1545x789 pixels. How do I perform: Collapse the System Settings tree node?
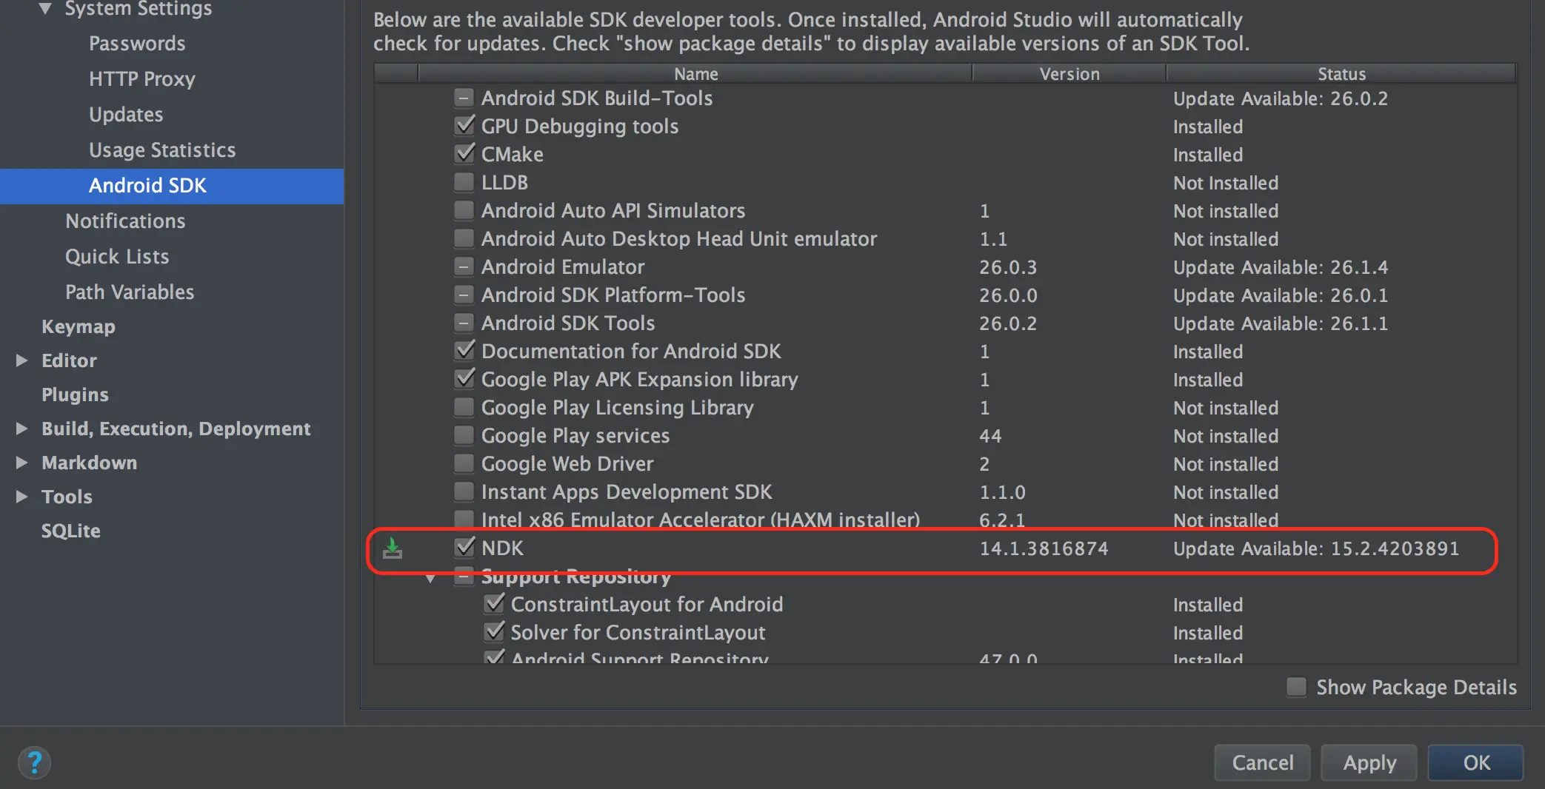(45, 9)
